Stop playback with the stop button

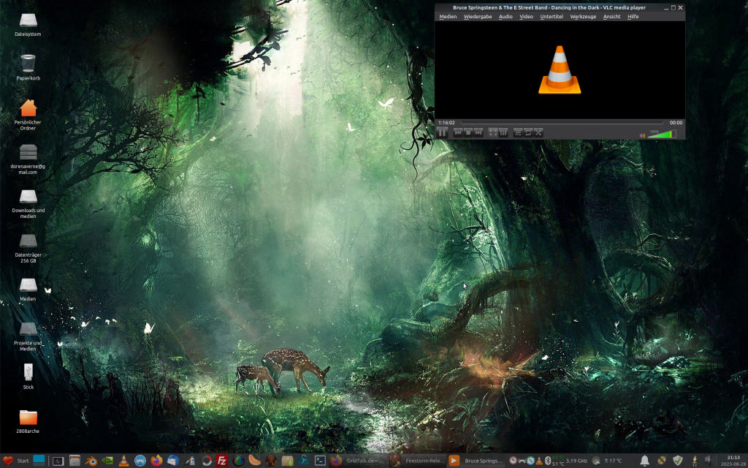(x=468, y=132)
